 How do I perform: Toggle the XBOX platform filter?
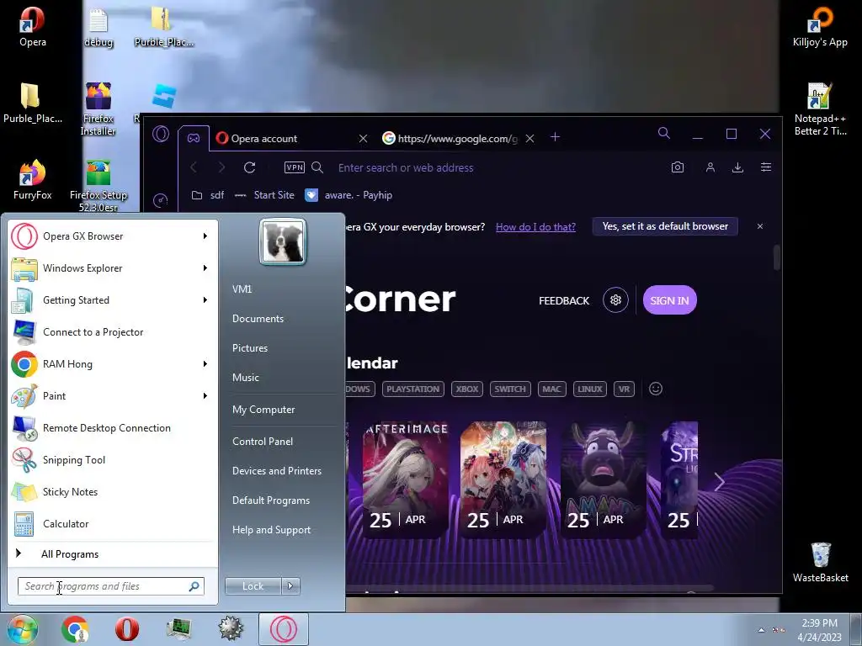click(466, 389)
